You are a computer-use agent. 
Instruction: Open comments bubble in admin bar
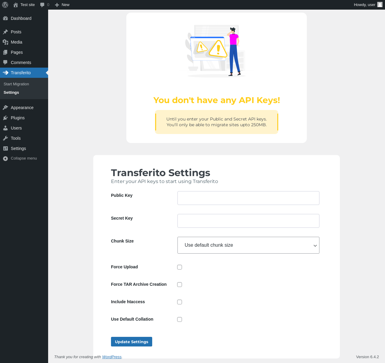(42, 5)
